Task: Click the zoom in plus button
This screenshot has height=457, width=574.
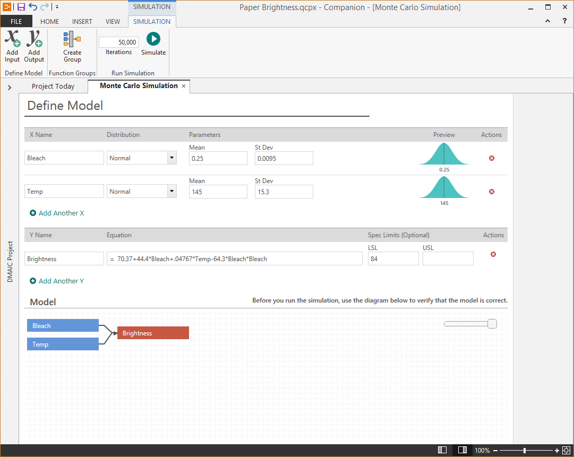Action: tap(557, 451)
